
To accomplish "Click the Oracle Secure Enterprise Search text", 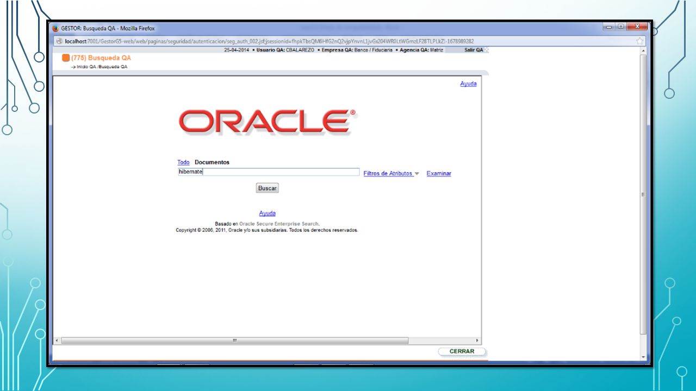I will click(279, 224).
